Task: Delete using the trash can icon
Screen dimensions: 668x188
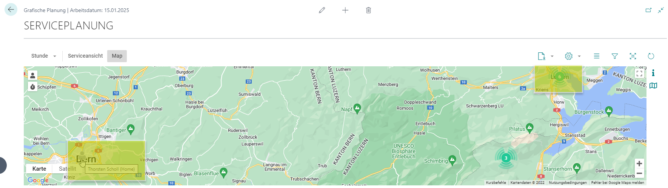Action: pos(369,10)
